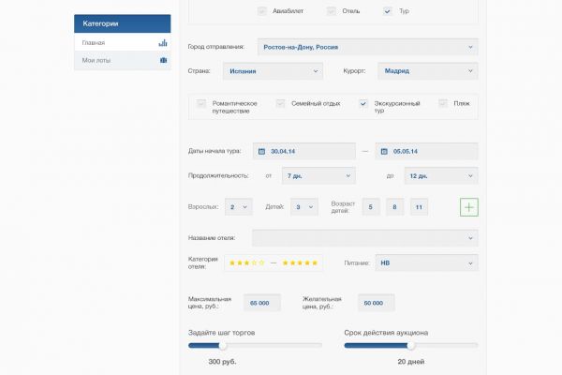Screen dimensions: 562x375
Task: Click the Срок действия аукциона slider handle
Action: [411, 346]
